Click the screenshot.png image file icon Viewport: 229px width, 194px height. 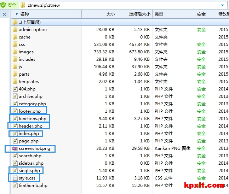[15, 148]
